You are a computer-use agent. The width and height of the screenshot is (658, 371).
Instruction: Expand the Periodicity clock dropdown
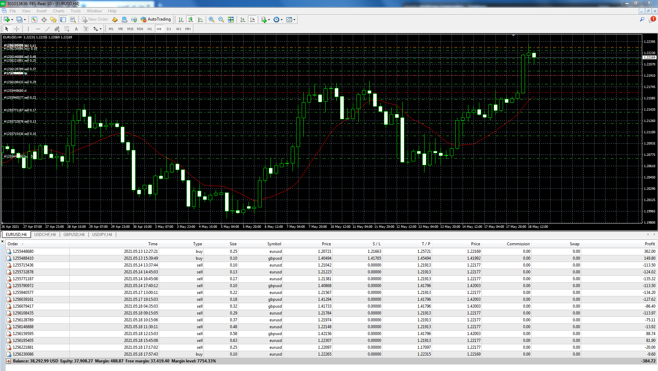pos(282,20)
